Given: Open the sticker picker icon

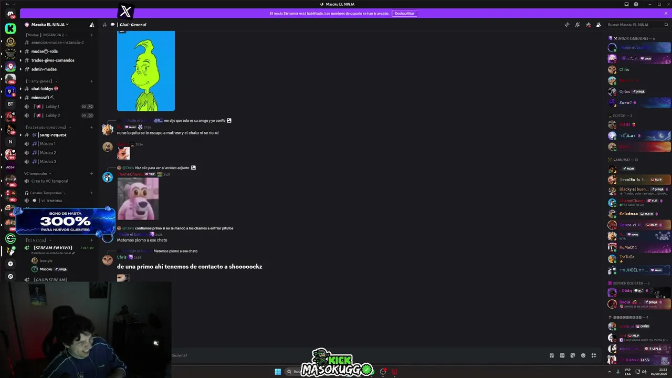Looking at the screenshot, I should pyautogui.click(x=573, y=355).
